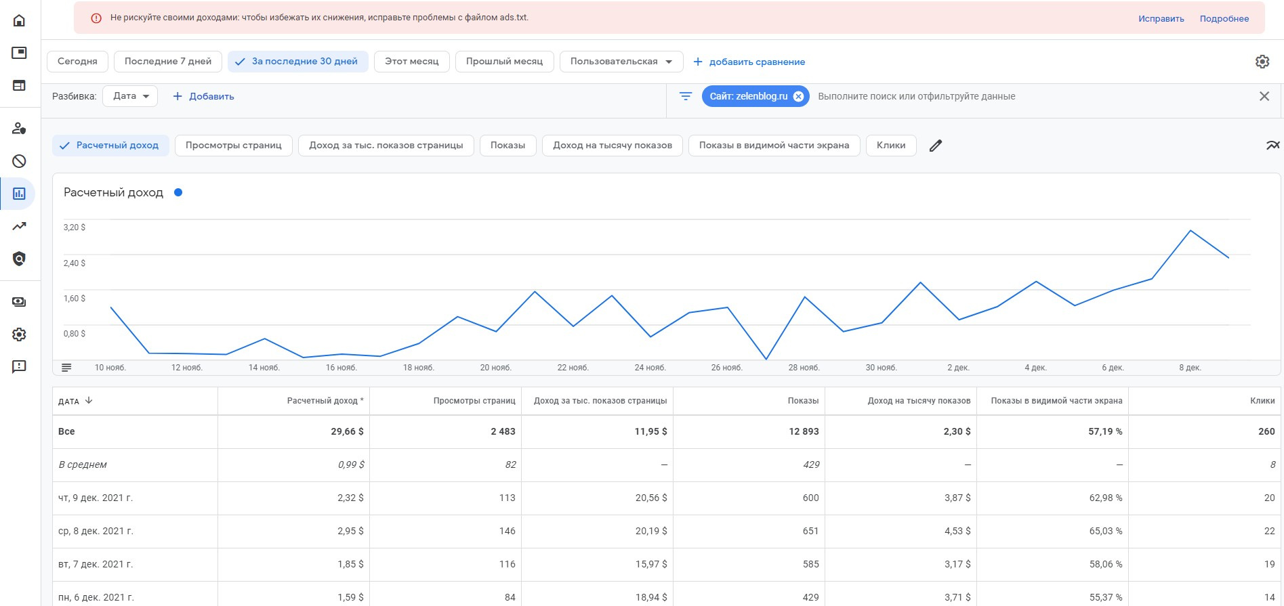The height and width of the screenshot is (606, 1284).
Task: Expand the Дата breakdown dropdown
Action: click(130, 96)
